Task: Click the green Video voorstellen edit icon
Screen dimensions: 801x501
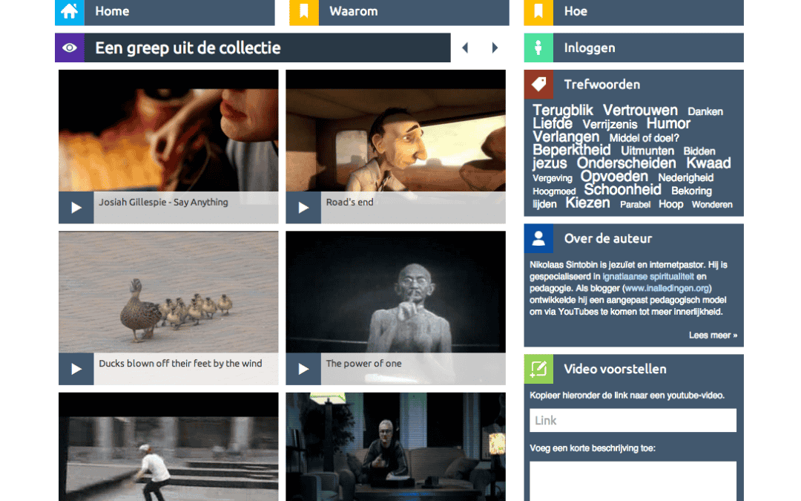Action: (x=538, y=369)
